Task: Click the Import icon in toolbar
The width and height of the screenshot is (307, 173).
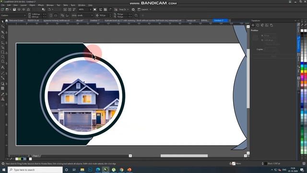Action: (65, 10)
